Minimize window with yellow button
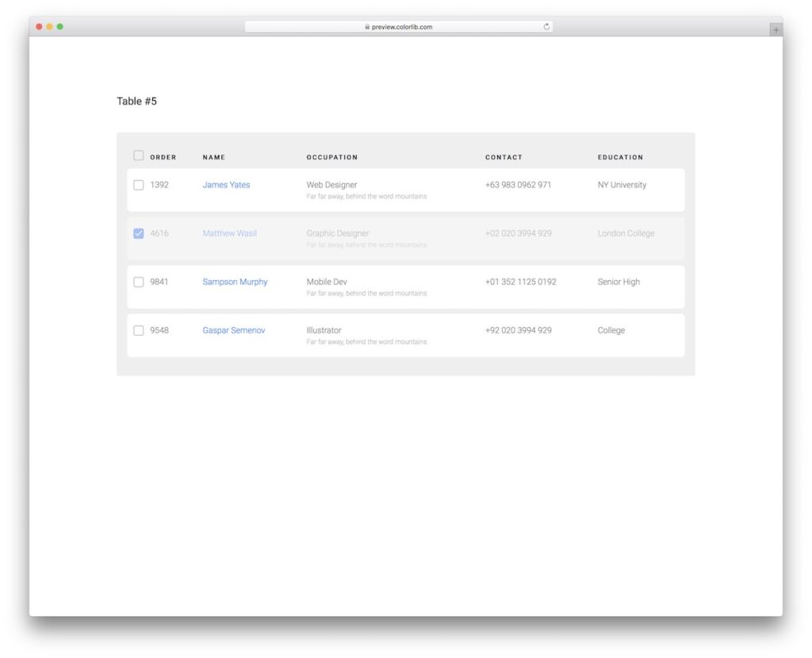Screen dimensions: 812x658 coord(49,26)
